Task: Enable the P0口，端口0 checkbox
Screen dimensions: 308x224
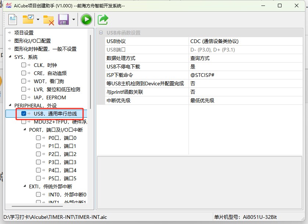Action: click(x=38, y=138)
